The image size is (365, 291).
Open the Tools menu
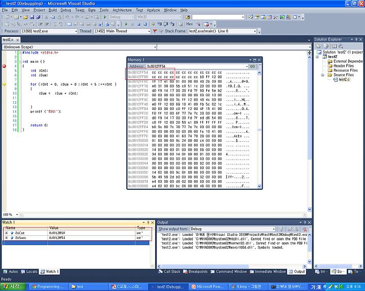[104, 10]
